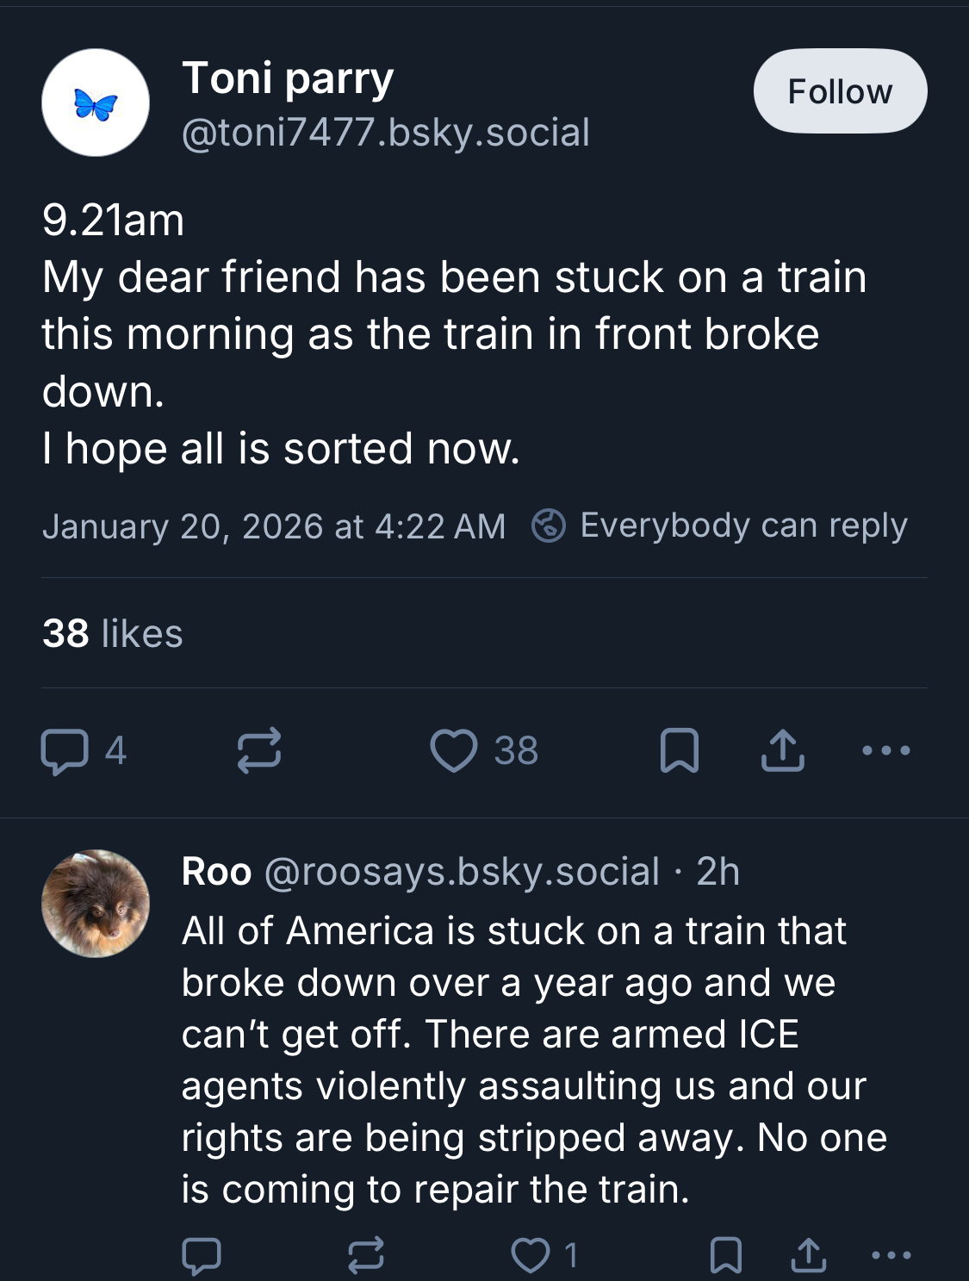
Task: Share Toni parry's post
Action: [x=782, y=750]
